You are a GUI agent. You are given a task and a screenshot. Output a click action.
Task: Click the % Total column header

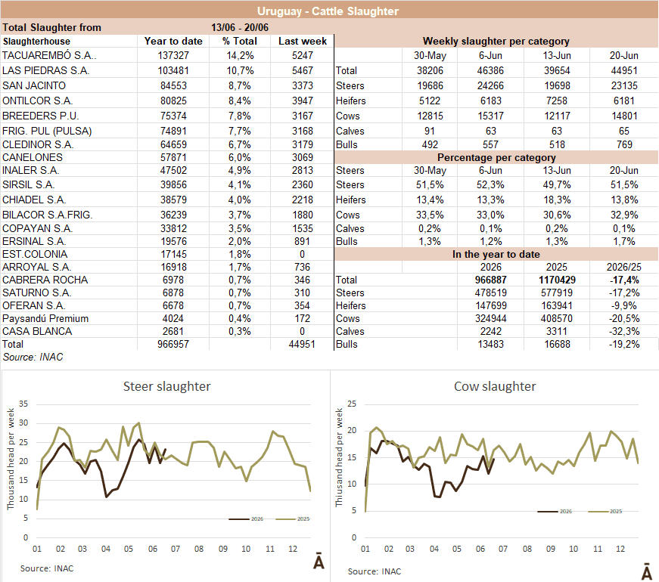click(x=240, y=41)
